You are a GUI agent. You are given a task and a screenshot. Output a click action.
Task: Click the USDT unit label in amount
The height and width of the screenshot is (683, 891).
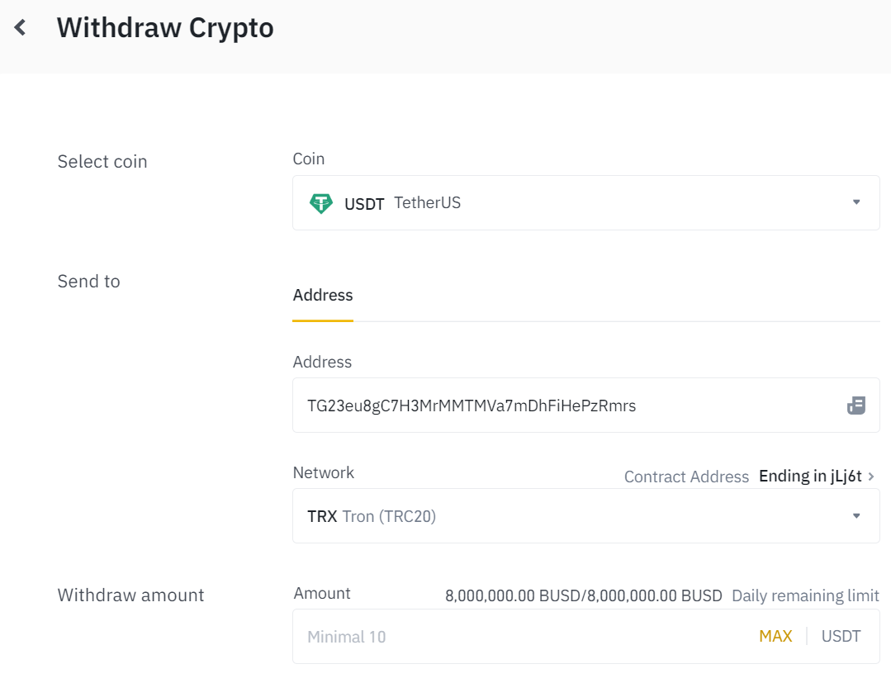pos(841,637)
